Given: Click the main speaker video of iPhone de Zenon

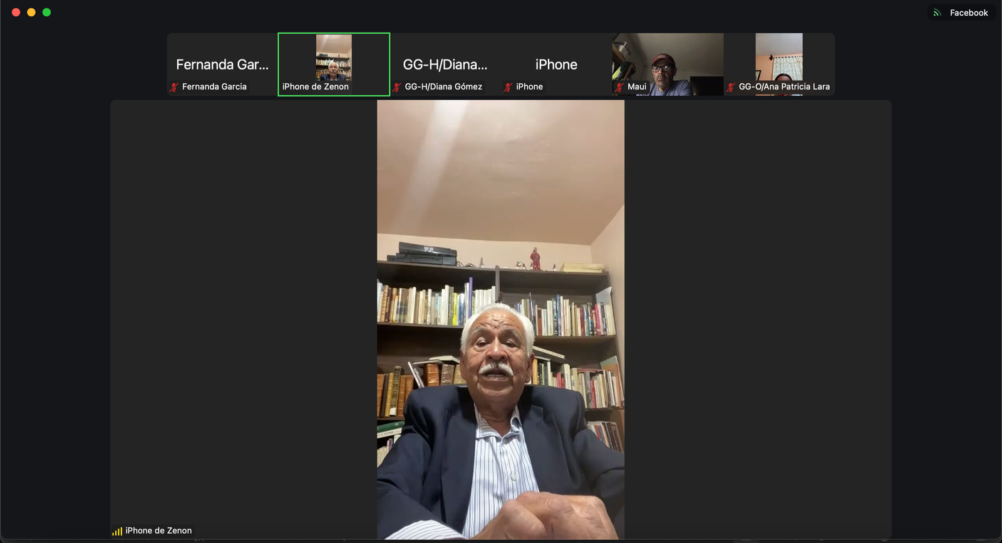Looking at the screenshot, I should (500, 319).
